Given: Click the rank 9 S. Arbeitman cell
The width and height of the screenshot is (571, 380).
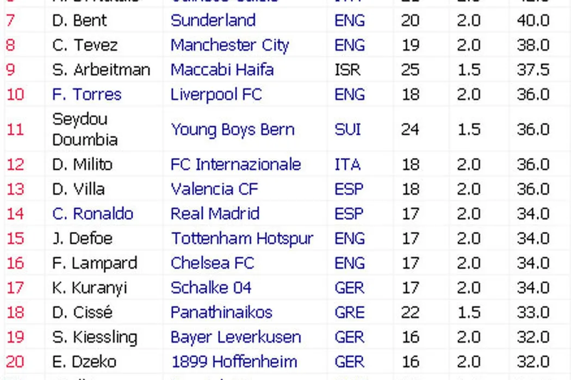Looking at the screenshot, I should (101, 70).
